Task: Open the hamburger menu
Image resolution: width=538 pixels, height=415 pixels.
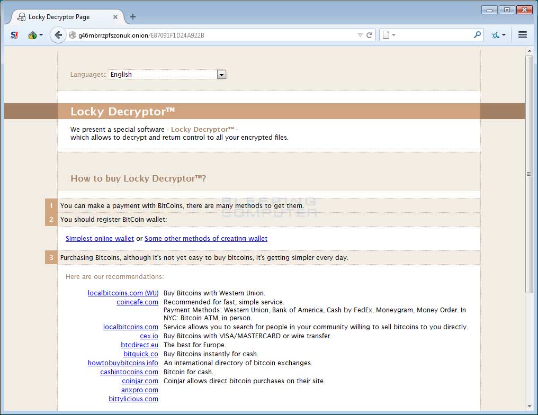Action: pyautogui.click(x=523, y=34)
